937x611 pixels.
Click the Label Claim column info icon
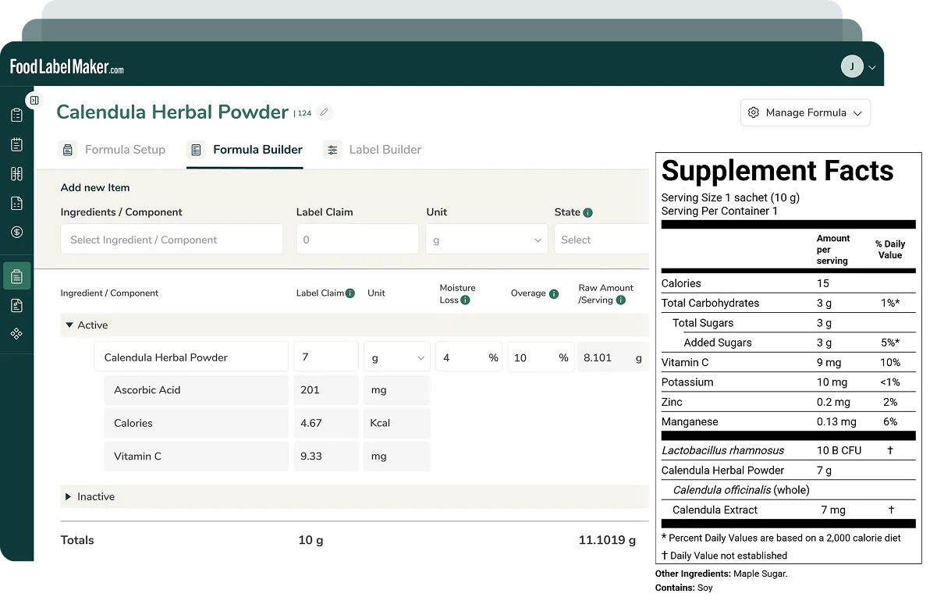pyautogui.click(x=350, y=293)
